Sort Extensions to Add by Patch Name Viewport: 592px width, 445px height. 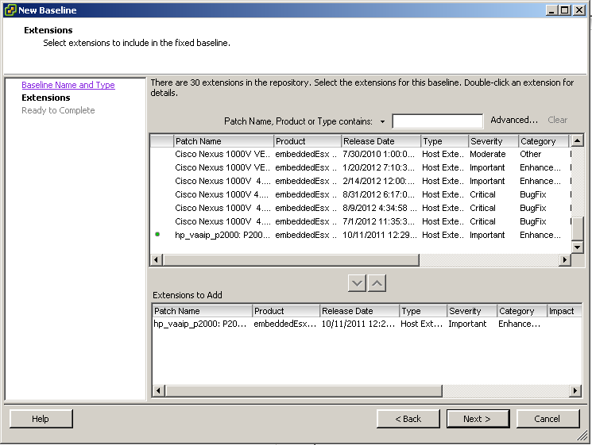[203, 311]
